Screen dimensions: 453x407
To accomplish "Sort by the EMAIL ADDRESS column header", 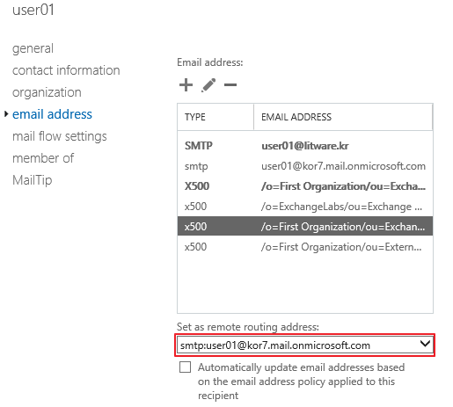I will click(x=343, y=117).
